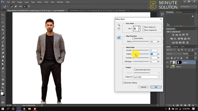Enable Show Original checkbox
198x111 pixels.
tap(144, 30)
